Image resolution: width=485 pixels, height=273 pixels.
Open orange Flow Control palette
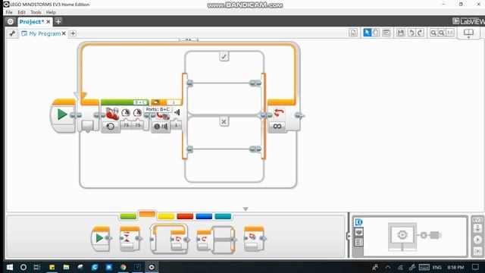pos(147,214)
